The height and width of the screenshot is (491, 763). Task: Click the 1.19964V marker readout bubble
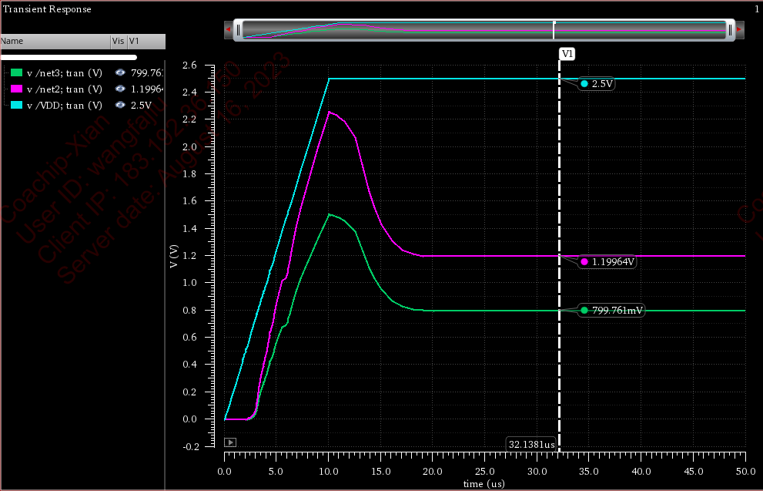(x=608, y=262)
